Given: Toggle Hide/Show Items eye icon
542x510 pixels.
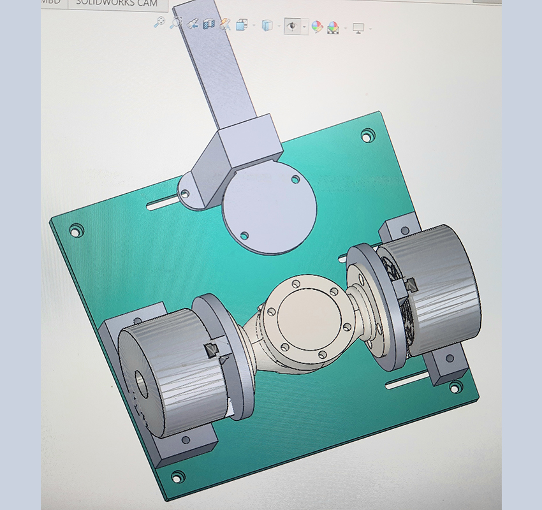Looking at the screenshot, I should [292, 26].
